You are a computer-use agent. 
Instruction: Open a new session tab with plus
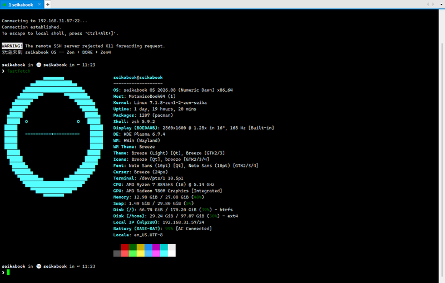click(48, 4)
